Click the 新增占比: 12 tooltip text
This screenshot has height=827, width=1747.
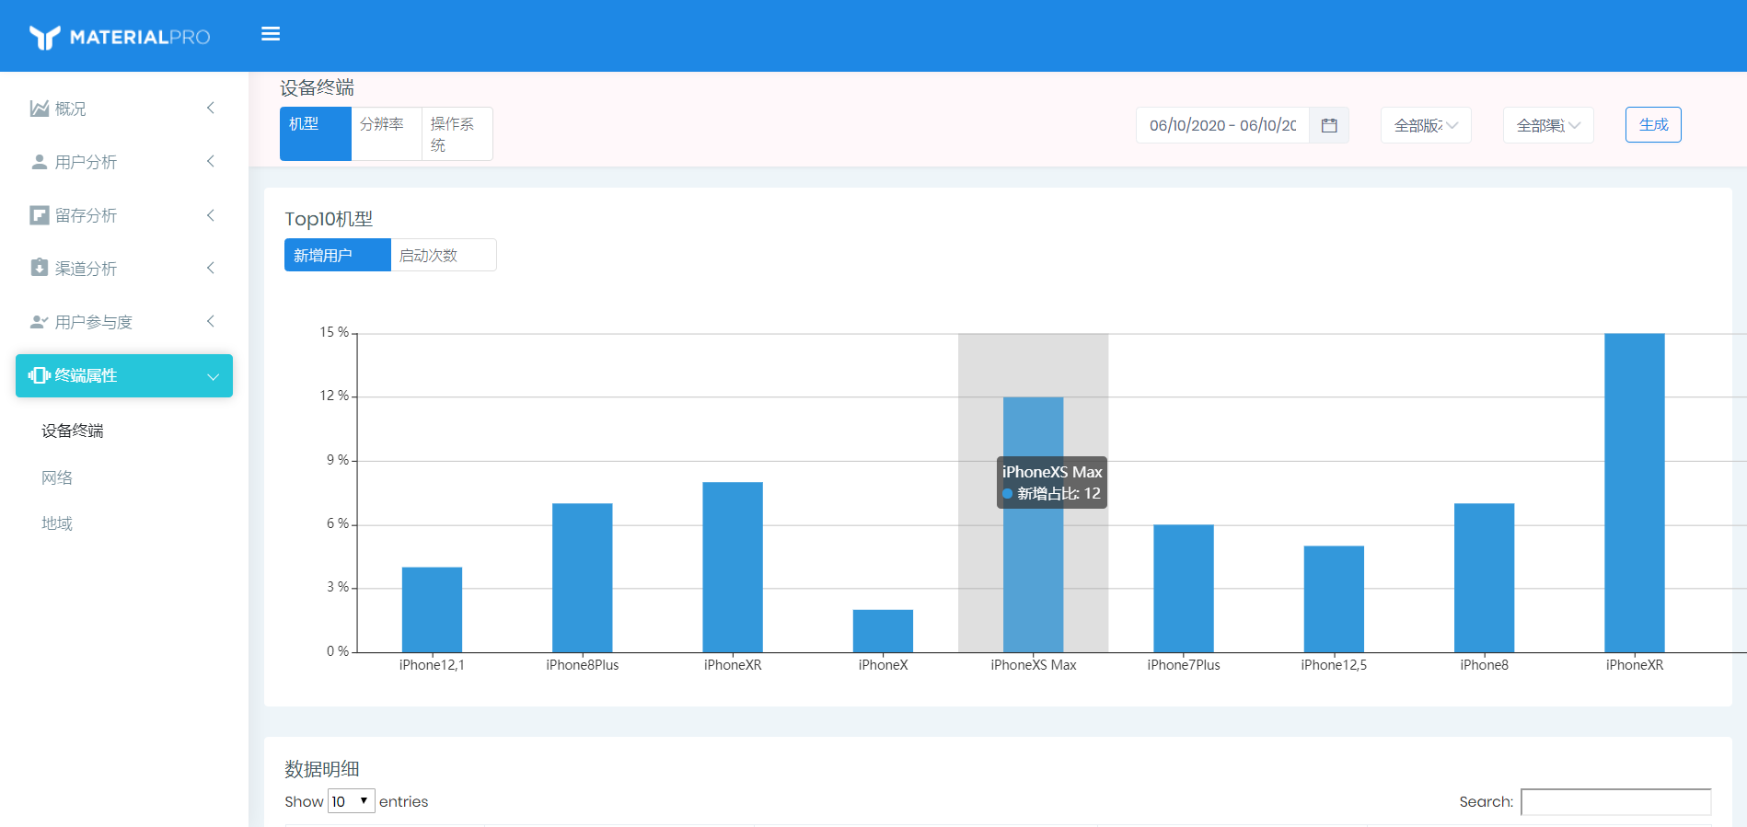[1059, 494]
